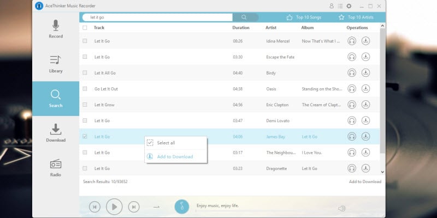
Task: Listen to The Neighbourhood track
Action: pos(352,153)
